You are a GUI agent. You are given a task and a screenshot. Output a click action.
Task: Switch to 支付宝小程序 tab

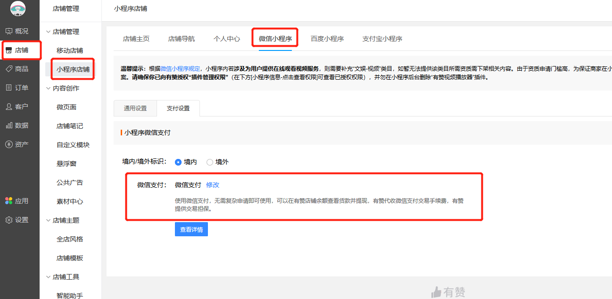pos(382,39)
